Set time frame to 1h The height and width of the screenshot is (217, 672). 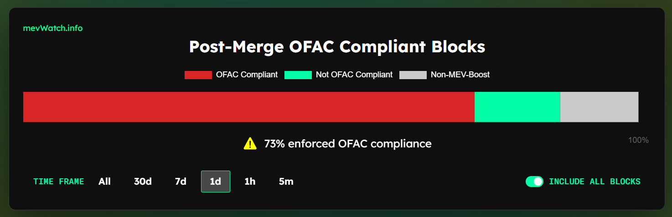coord(250,182)
